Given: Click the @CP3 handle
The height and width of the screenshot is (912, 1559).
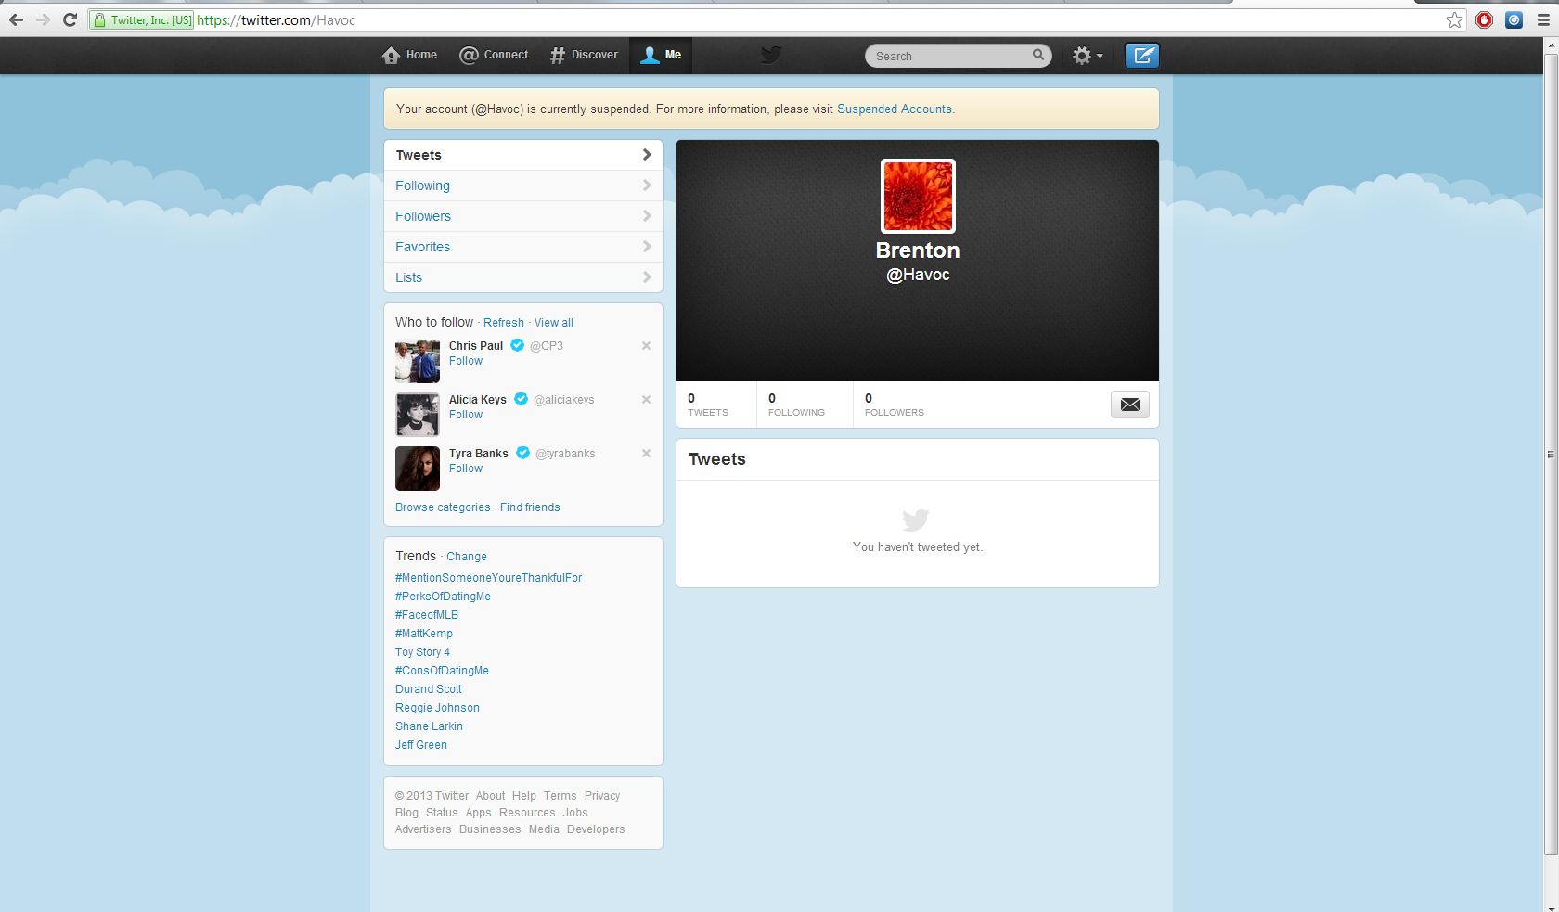Looking at the screenshot, I should click(547, 346).
